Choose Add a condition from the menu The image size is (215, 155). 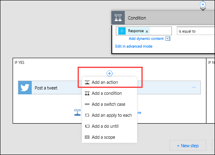click(109, 93)
